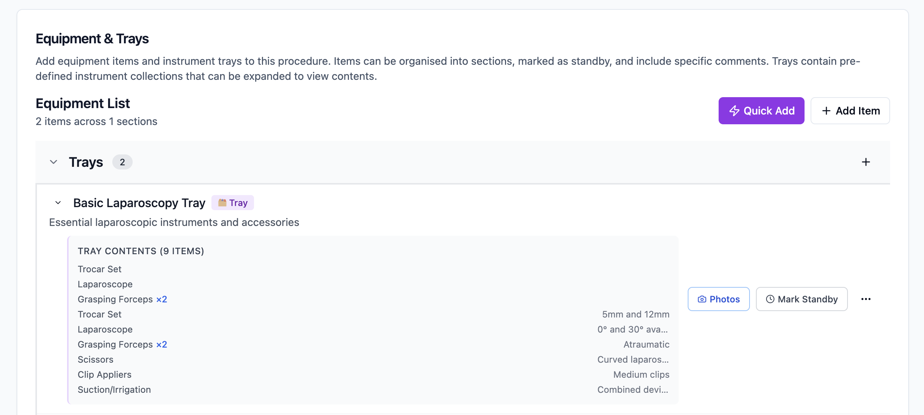The width and height of the screenshot is (924, 415).
Task: Mark Basic Laparoscopy Tray as standby
Action: click(802, 299)
